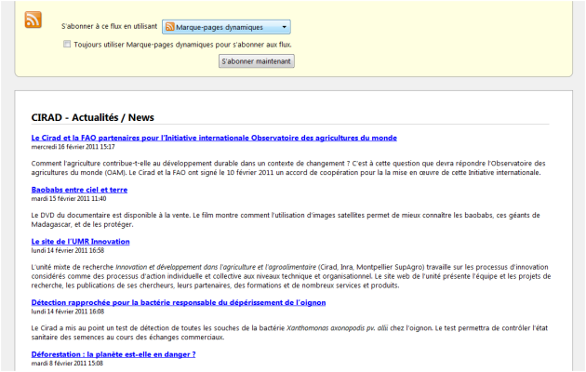Click the date mardi 8 février 2011 15:08
Image resolution: width=586 pixels, height=372 pixels.
click(67, 363)
